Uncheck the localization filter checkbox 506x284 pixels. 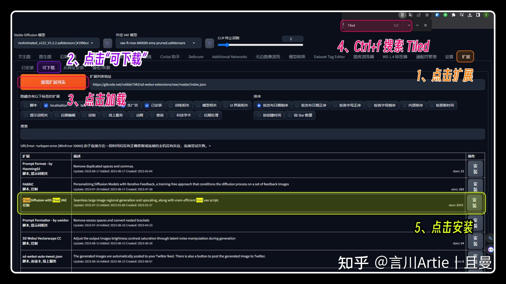tap(46, 105)
